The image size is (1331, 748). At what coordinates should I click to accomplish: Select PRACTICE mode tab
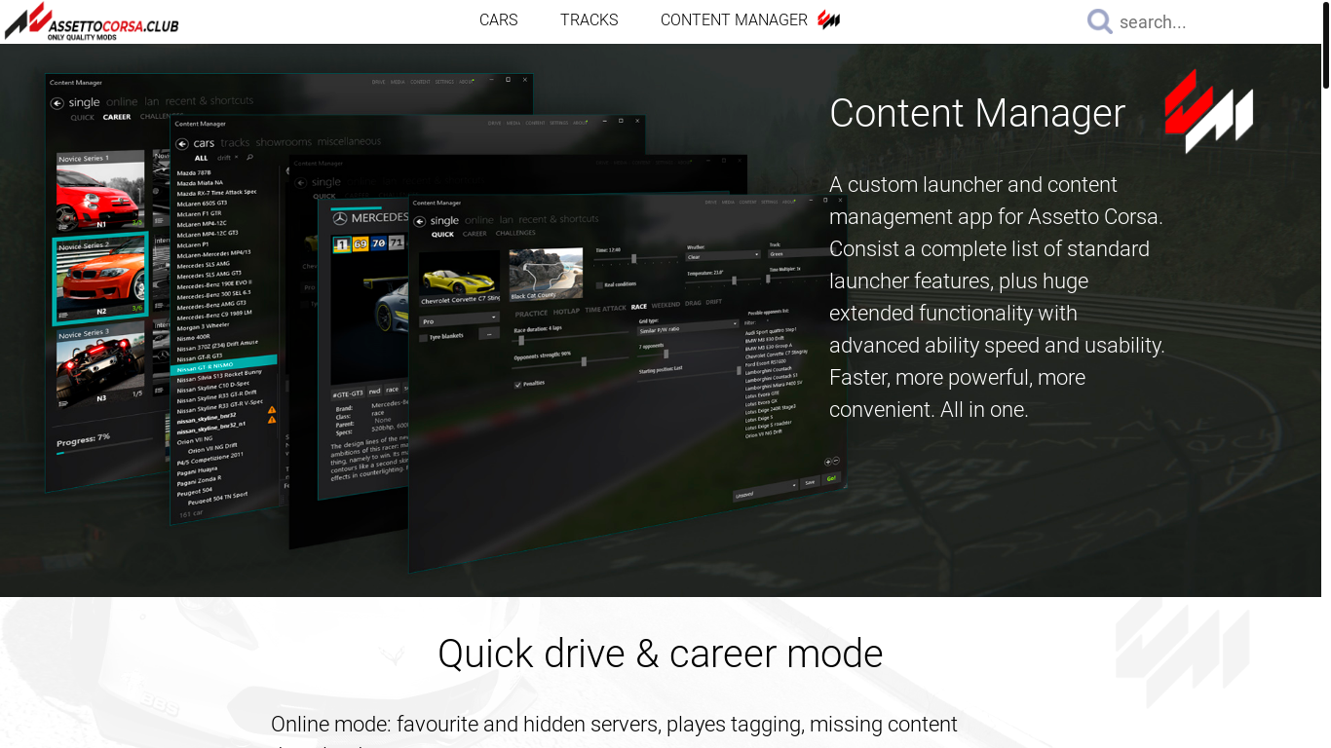tap(531, 314)
